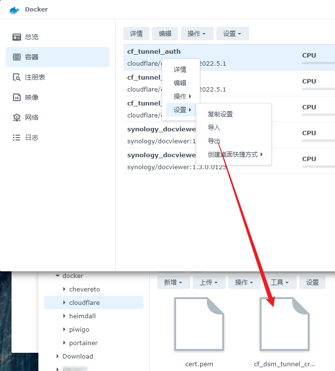The width and height of the screenshot is (335, 371).
Task: Select the cert.pem file icon
Action: [199, 324]
